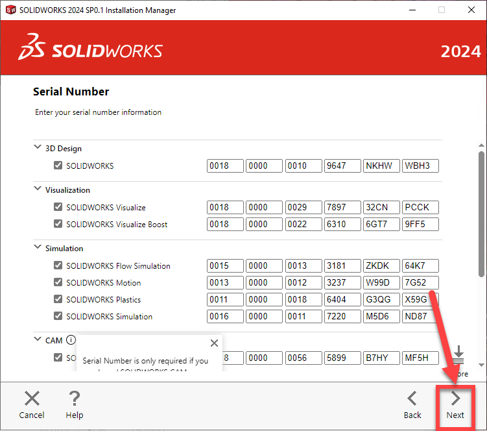The width and height of the screenshot is (487, 431).
Task: Click the SOLIDWORKS Motion label
Action: click(x=103, y=282)
